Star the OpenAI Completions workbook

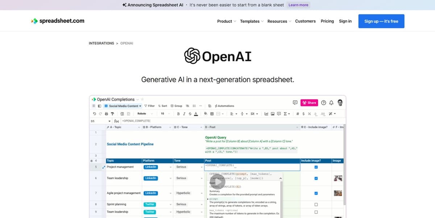[x=142, y=99]
